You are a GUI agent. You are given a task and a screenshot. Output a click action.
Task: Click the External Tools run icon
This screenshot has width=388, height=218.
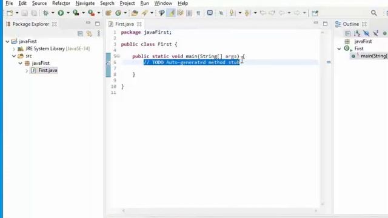[92, 13]
